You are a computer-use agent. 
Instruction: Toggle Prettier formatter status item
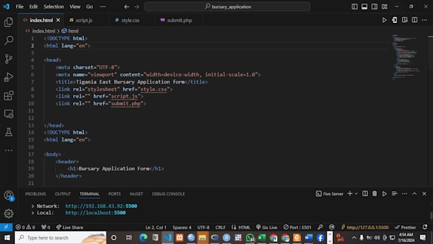coord(406,227)
